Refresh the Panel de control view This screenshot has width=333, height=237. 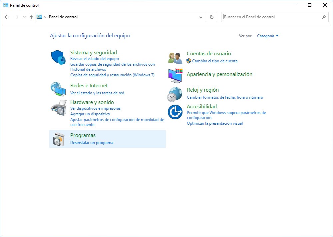(x=211, y=17)
